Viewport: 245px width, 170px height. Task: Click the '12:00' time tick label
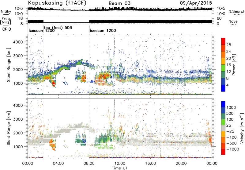(x=120, y=164)
